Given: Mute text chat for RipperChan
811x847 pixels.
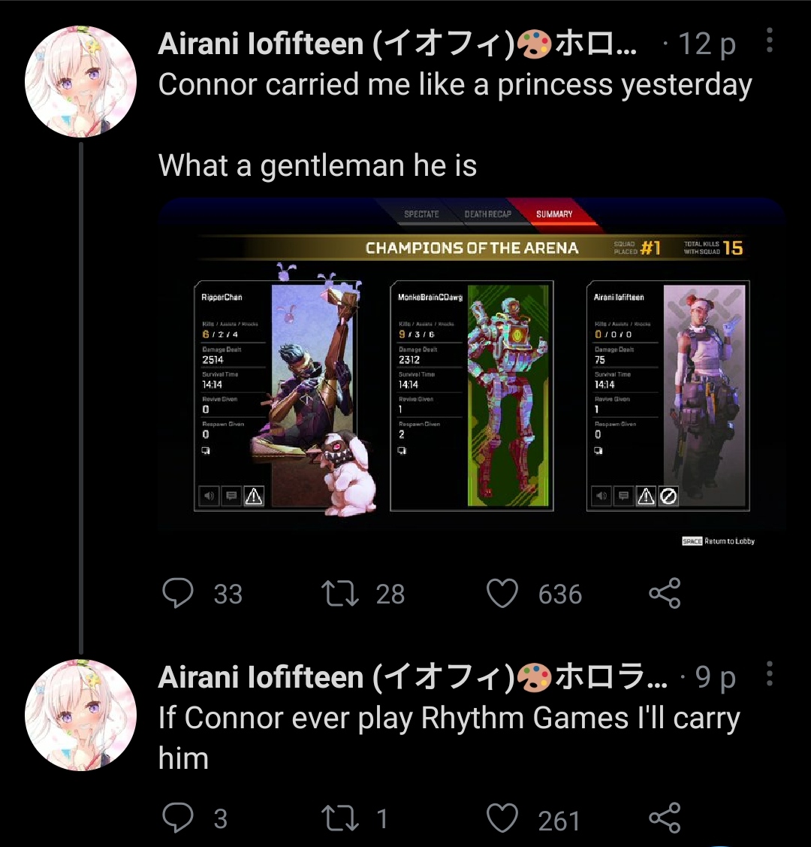Looking at the screenshot, I should tap(231, 495).
